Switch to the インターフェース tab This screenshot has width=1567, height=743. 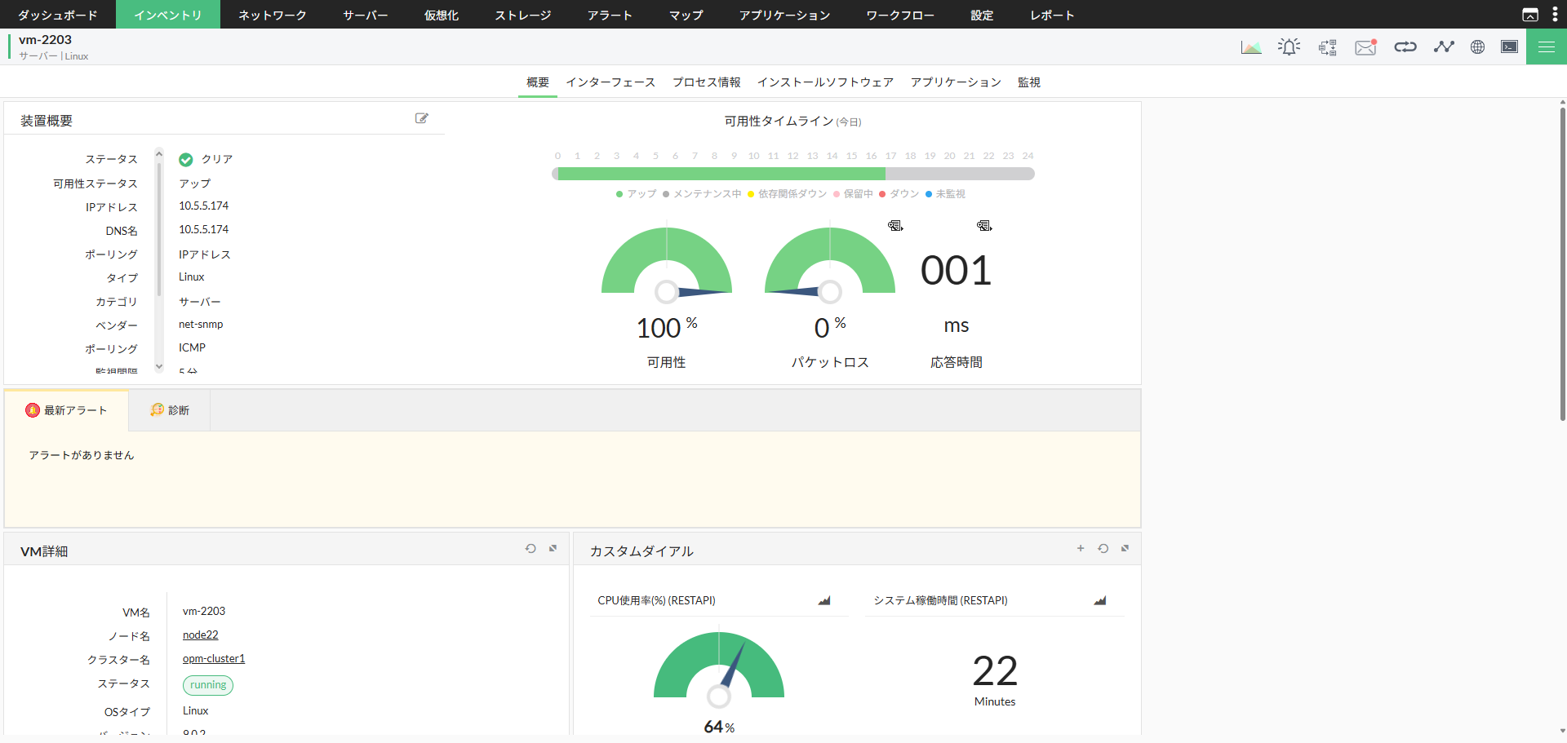[610, 82]
